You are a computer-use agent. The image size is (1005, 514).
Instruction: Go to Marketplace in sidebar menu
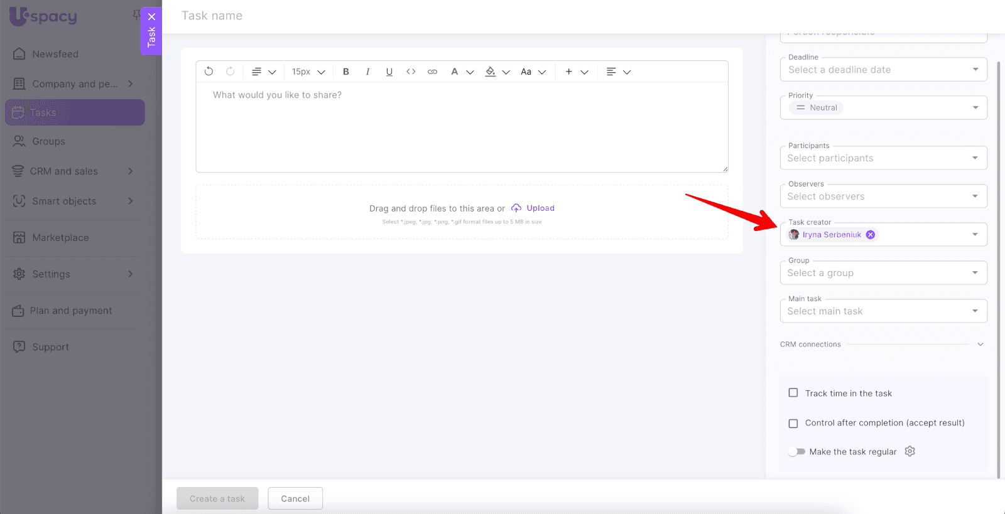60,238
